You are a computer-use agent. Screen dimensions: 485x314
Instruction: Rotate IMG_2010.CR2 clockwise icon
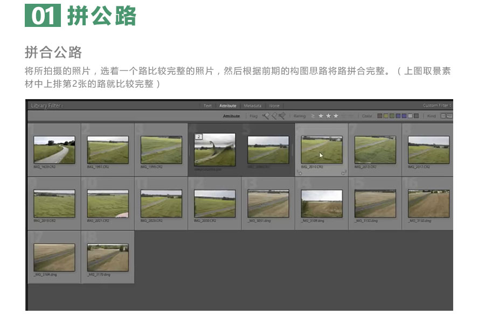click(x=344, y=172)
